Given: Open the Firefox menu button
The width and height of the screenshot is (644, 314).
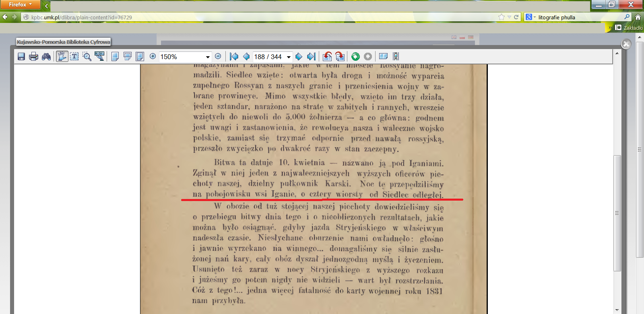Looking at the screenshot, I should click(20, 4).
